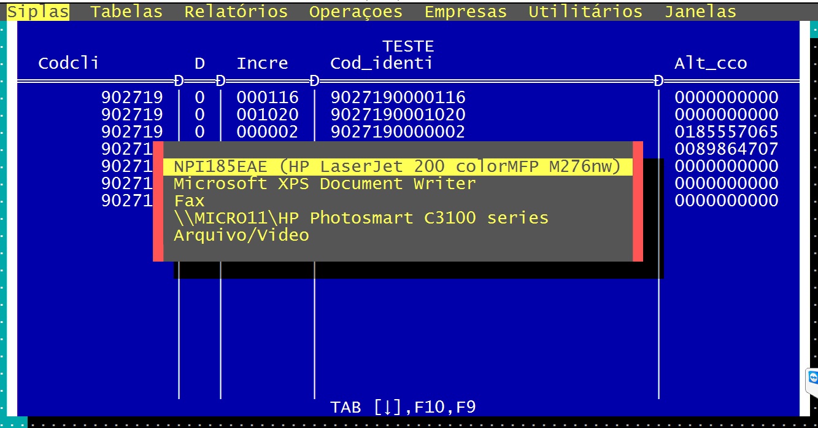The image size is (818, 428).
Task: Open the Operaçoes menu
Action: (355, 12)
